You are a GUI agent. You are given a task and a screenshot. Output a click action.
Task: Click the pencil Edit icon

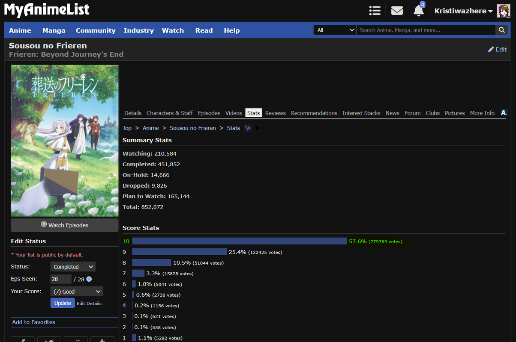point(491,50)
